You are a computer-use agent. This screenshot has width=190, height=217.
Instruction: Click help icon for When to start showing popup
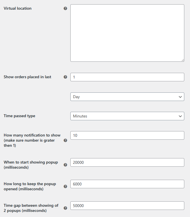65,165
